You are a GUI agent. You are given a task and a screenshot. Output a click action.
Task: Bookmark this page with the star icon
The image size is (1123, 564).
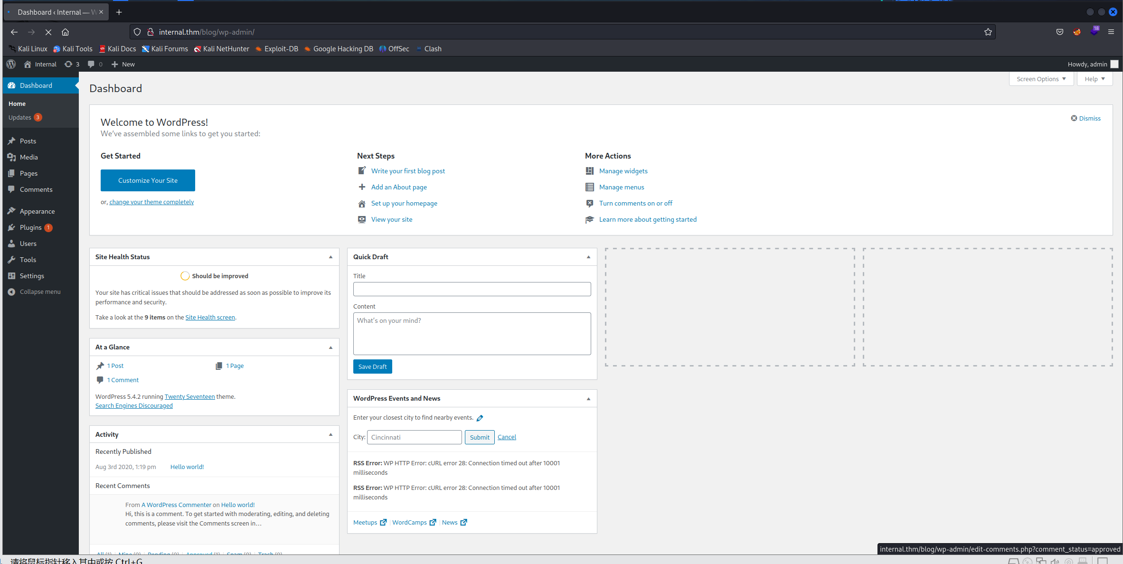pos(988,32)
